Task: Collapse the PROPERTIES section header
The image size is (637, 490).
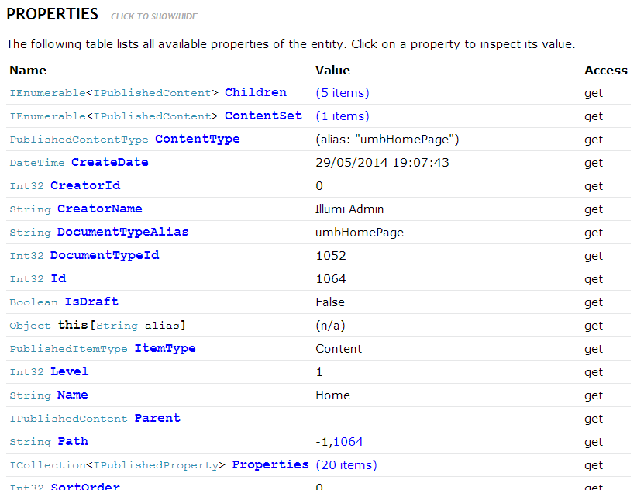Action: tap(53, 14)
